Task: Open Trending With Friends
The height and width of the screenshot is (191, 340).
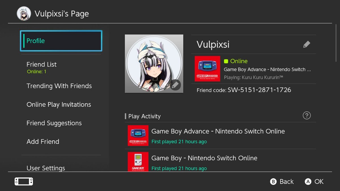Action: click(59, 86)
